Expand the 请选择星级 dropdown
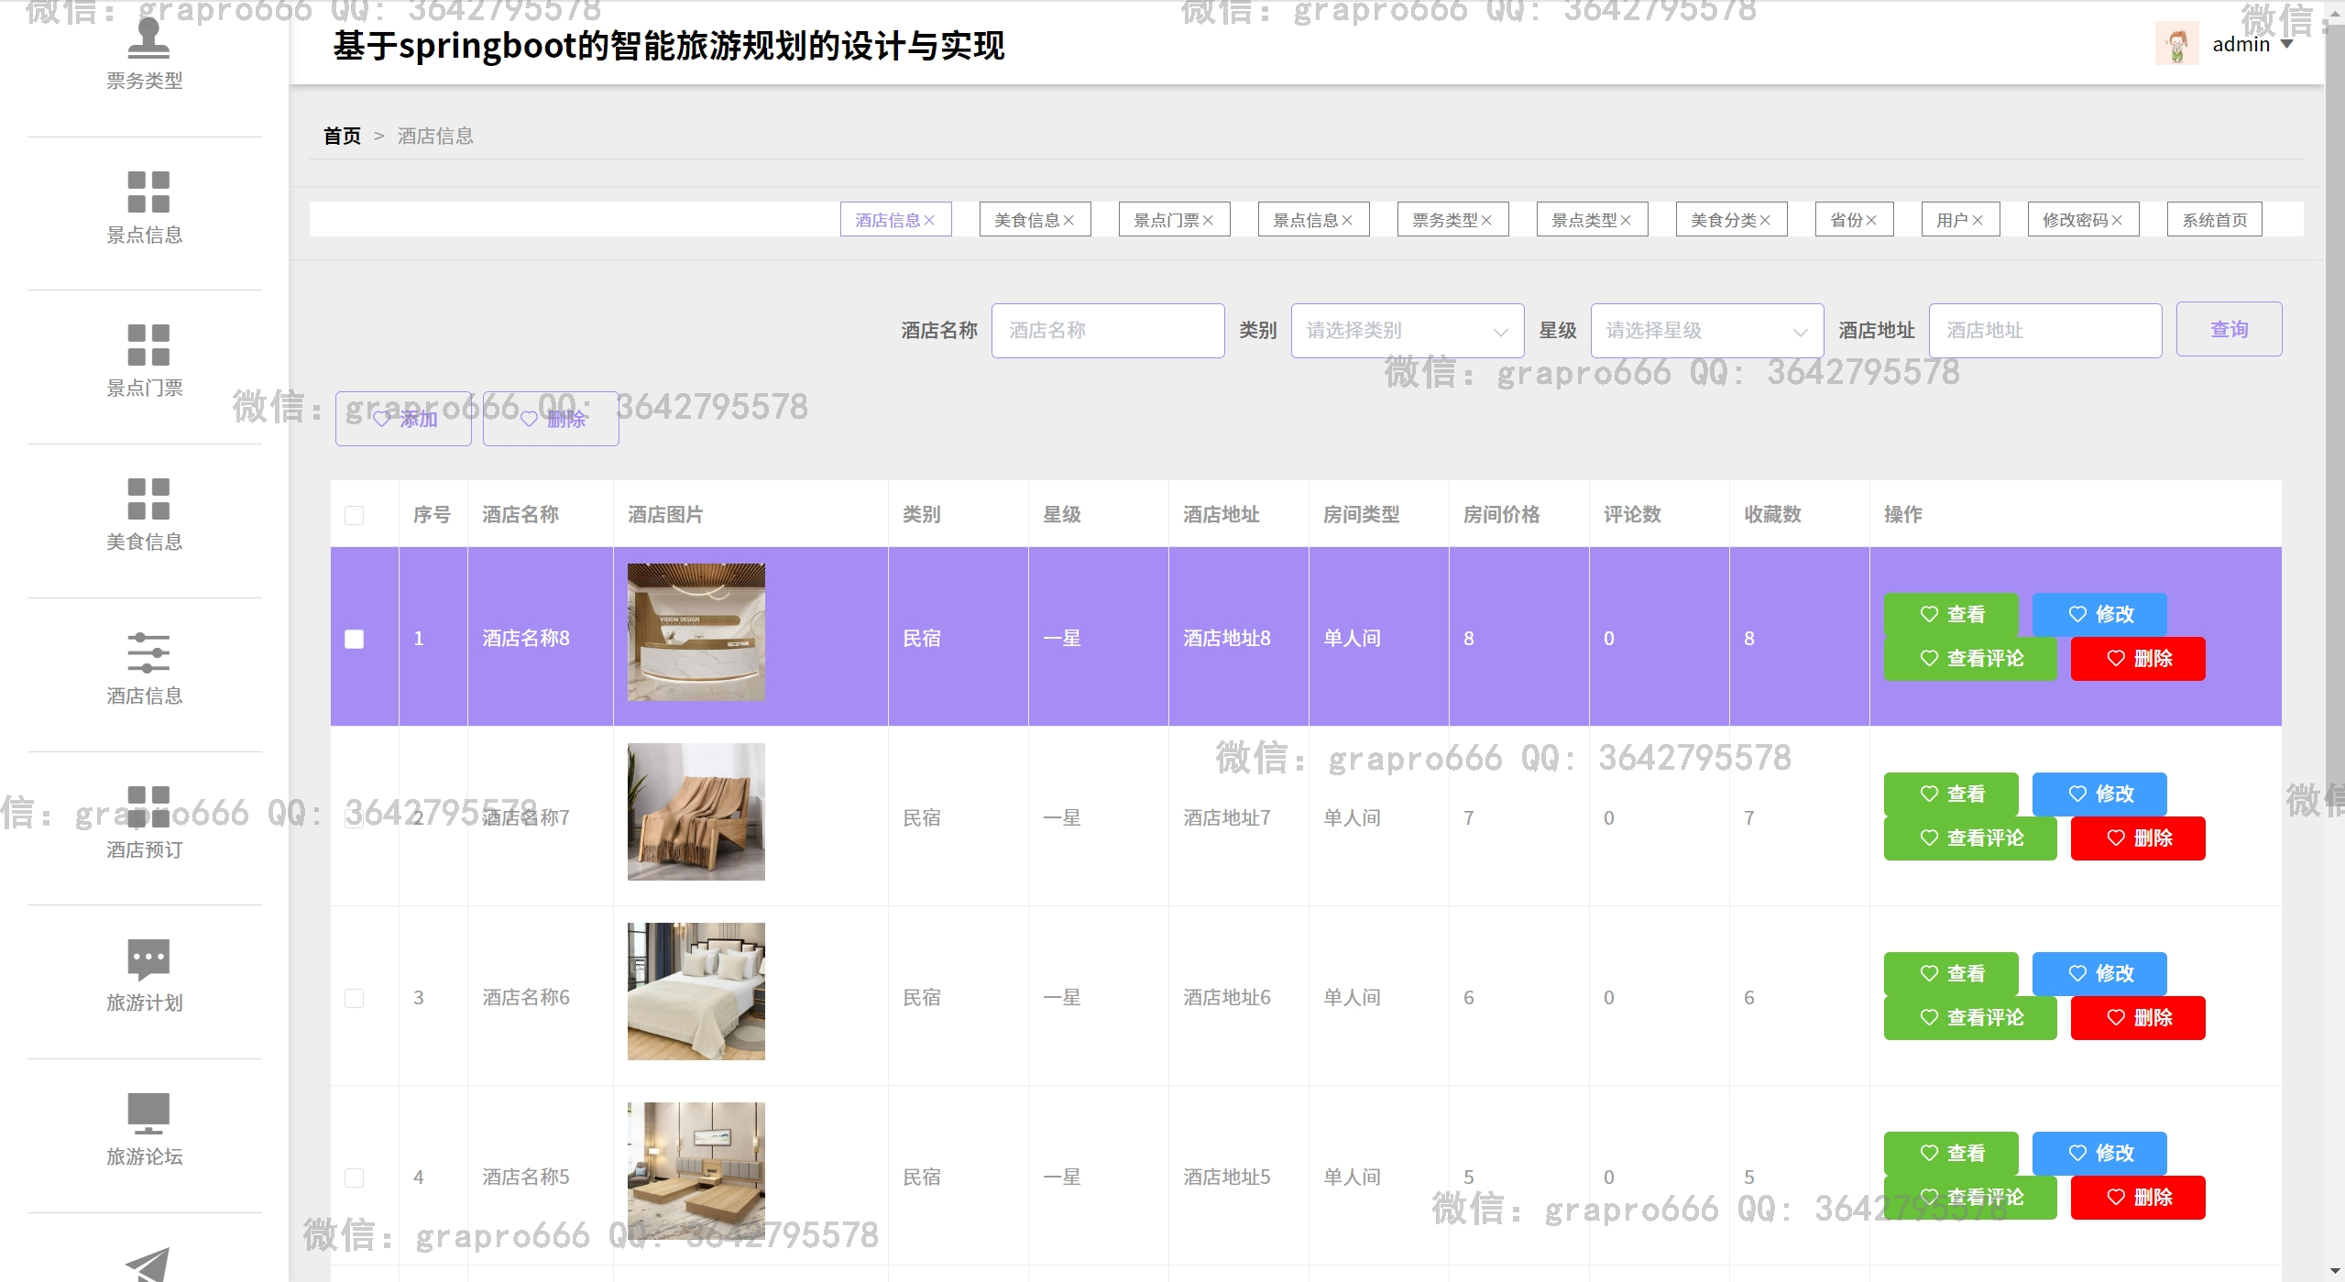This screenshot has height=1282, width=2345. tap(1706, 331)
